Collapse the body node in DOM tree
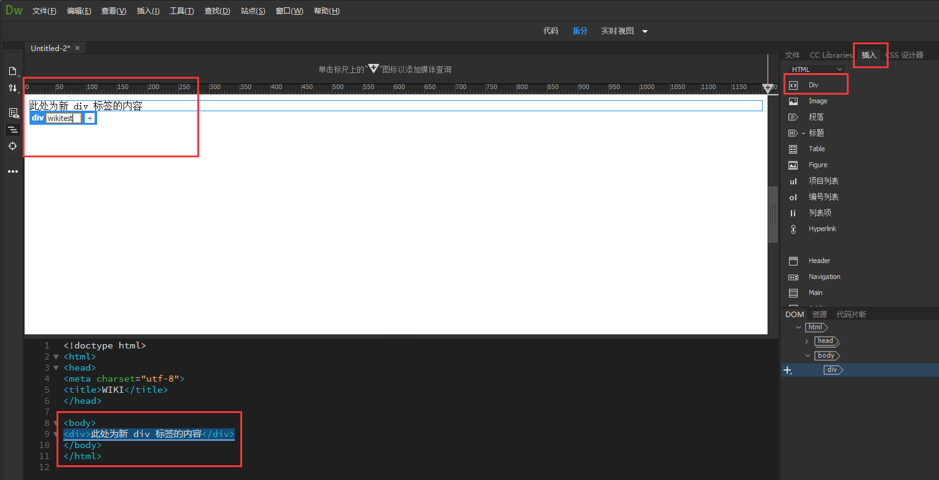This screenshot has height=480, width=939. coord(807,356)
